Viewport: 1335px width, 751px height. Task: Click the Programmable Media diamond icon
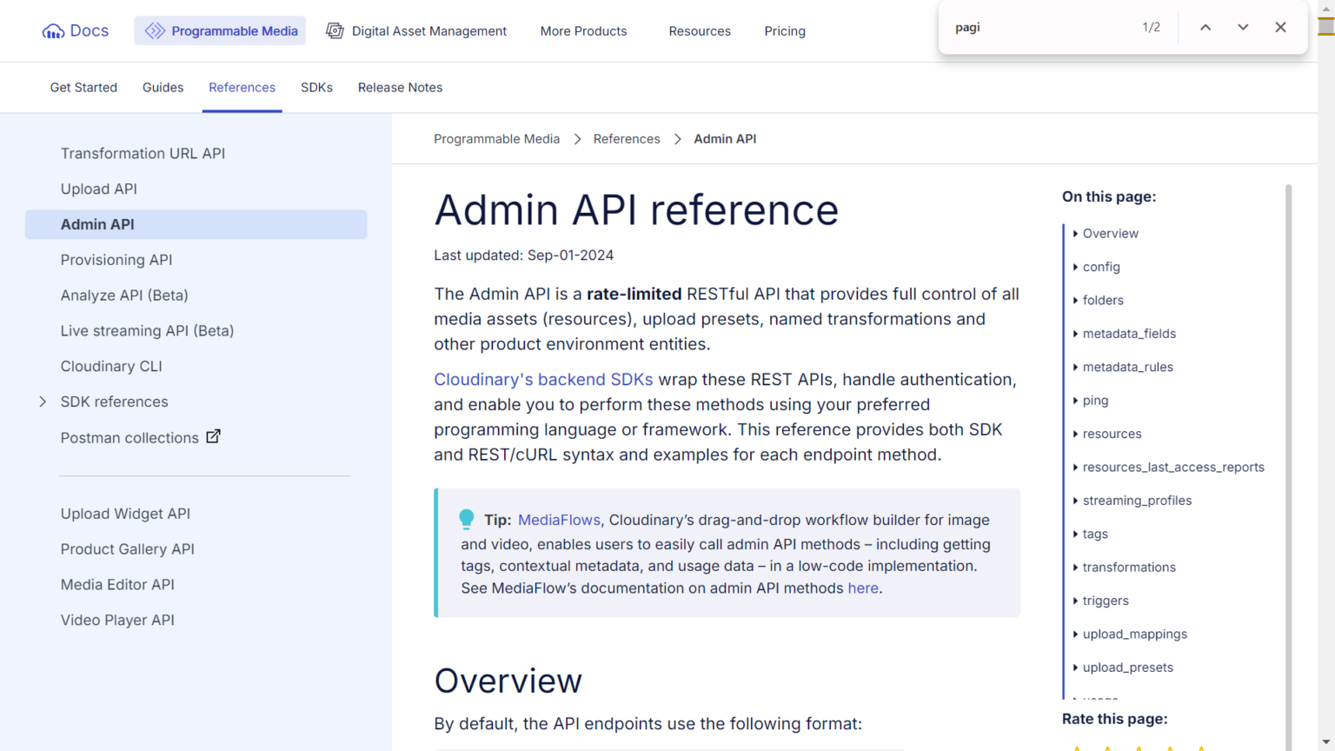155,31
